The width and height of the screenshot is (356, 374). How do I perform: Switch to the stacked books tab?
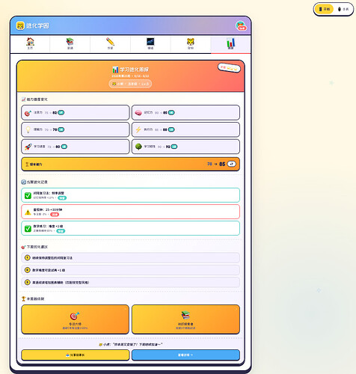[70, 44]
